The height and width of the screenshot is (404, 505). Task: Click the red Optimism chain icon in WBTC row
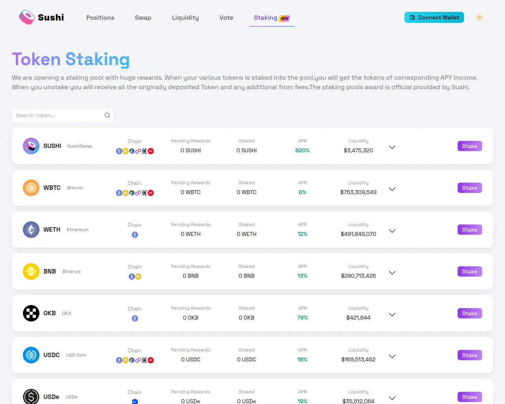coord(151,193)
